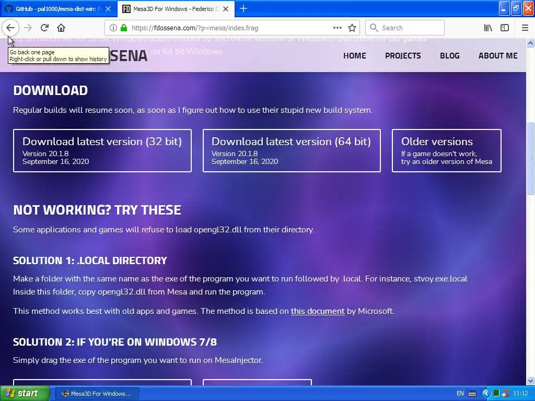Click the 'NOT WORKING? TRY THESE' heading
This screenshot has width=535, height=401.
coord(97,210)
